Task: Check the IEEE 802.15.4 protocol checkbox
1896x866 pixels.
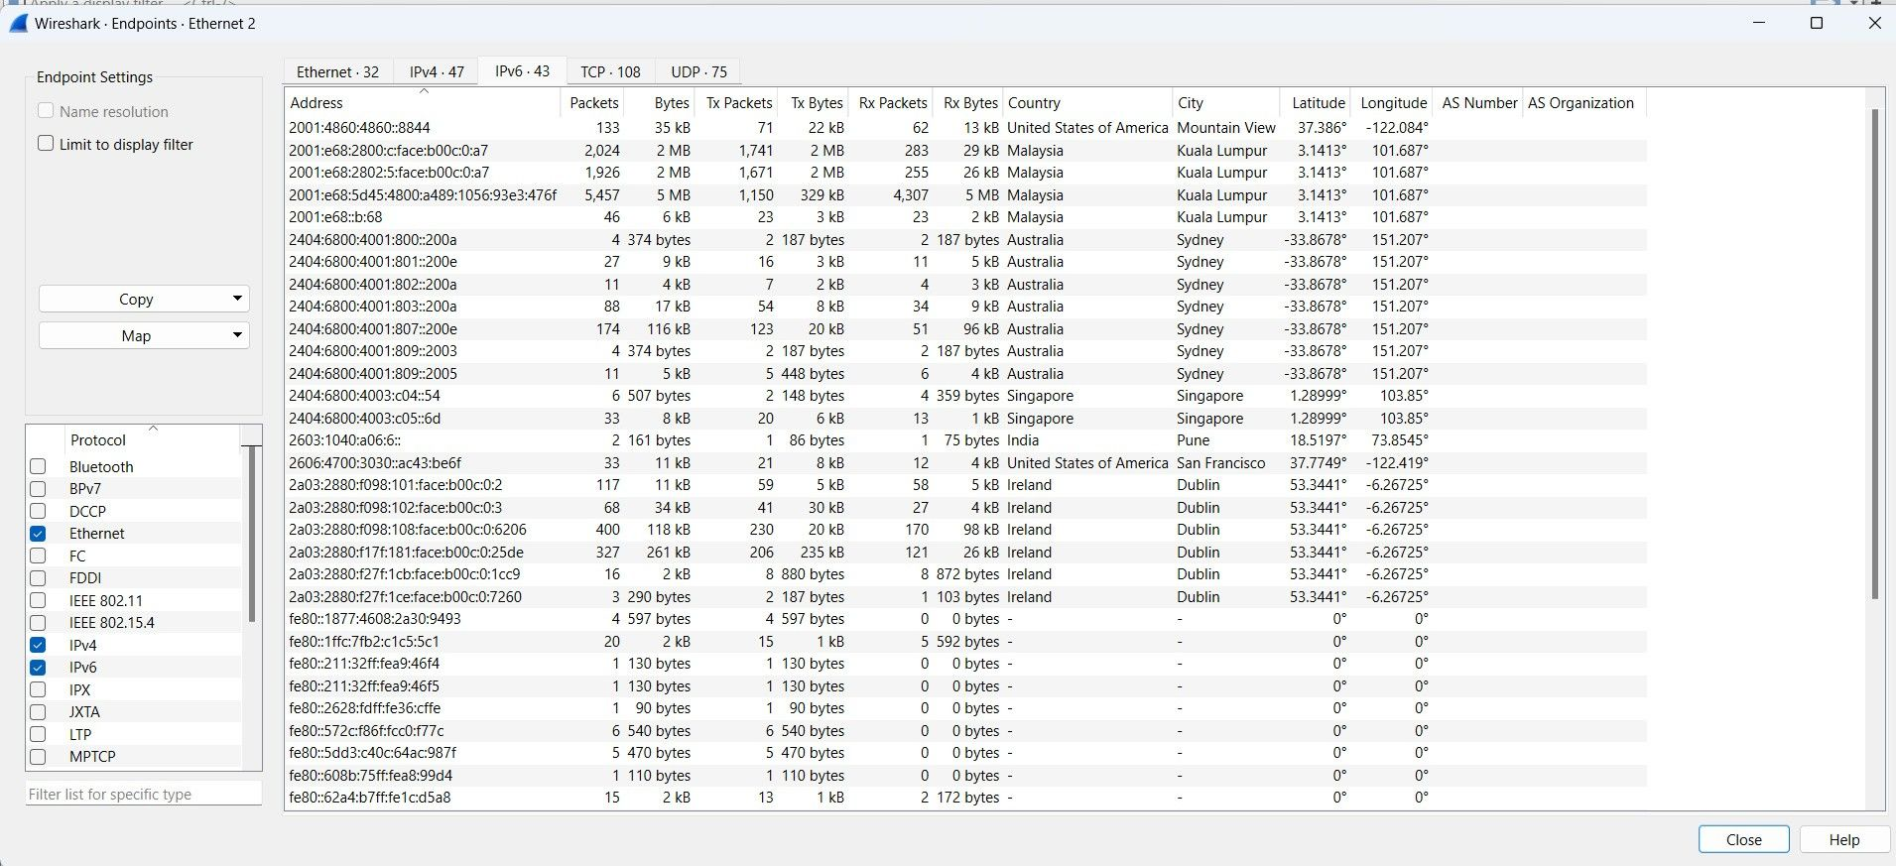Action: coord(38,623)
